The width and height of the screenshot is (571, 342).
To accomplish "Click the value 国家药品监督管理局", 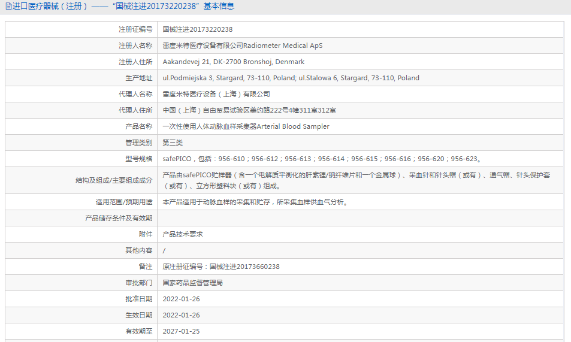I will (193, 283).
